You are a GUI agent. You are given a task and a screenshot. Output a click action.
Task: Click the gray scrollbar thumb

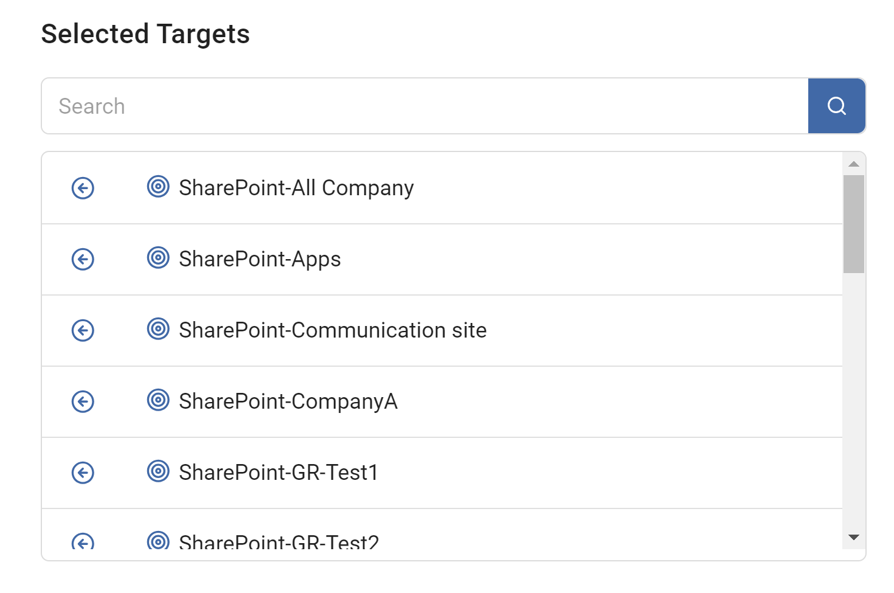[853, 224]
